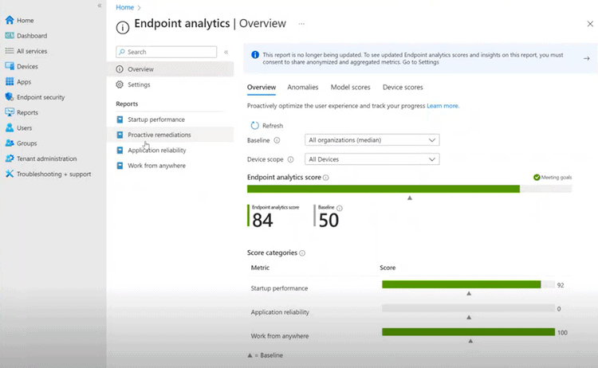The image size is (598, 368).
Task: Open the Startup performance report
Action: [x=170, y=119]
